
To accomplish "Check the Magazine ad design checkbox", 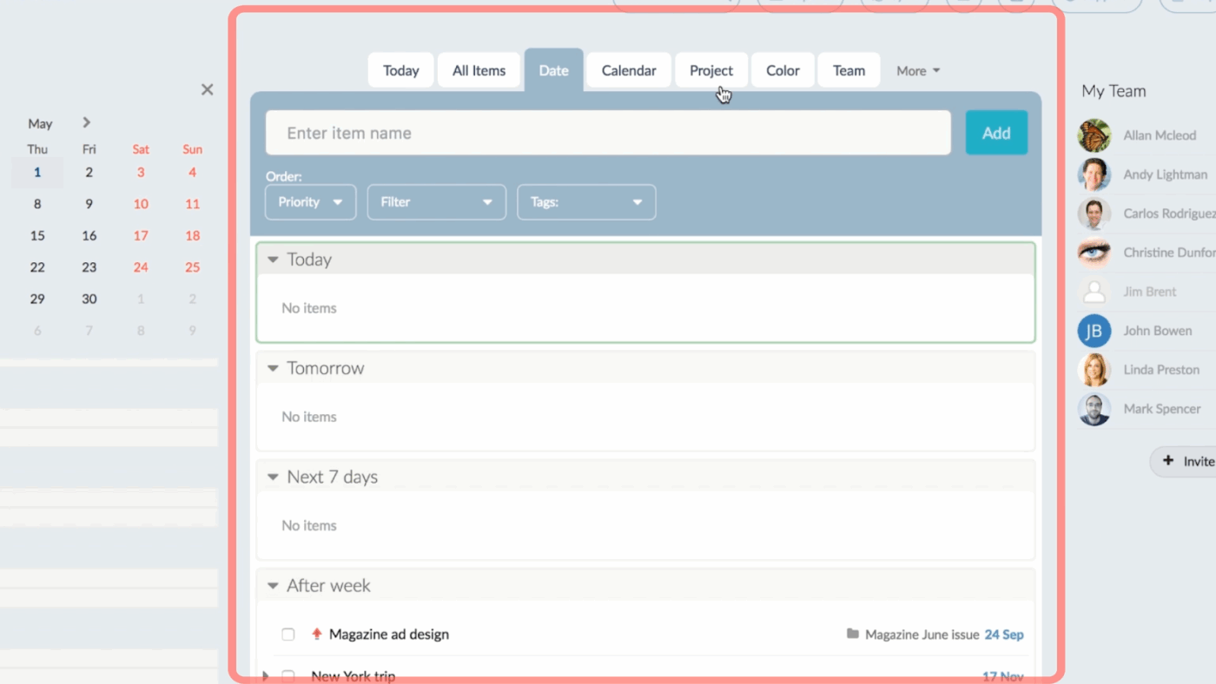I will (288, 635).
